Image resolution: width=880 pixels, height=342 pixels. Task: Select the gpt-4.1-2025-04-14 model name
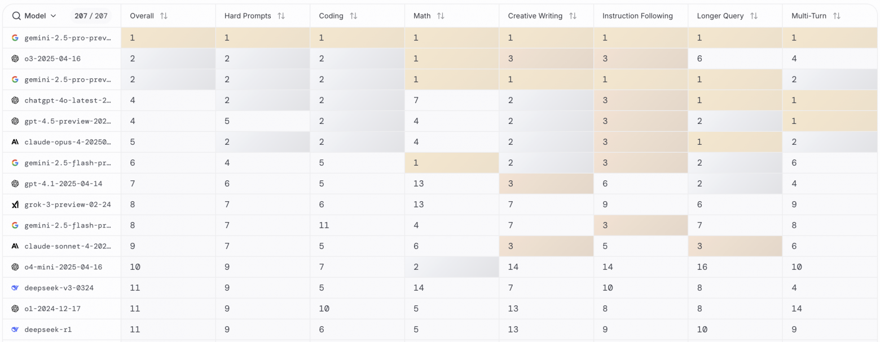[63, 184]
